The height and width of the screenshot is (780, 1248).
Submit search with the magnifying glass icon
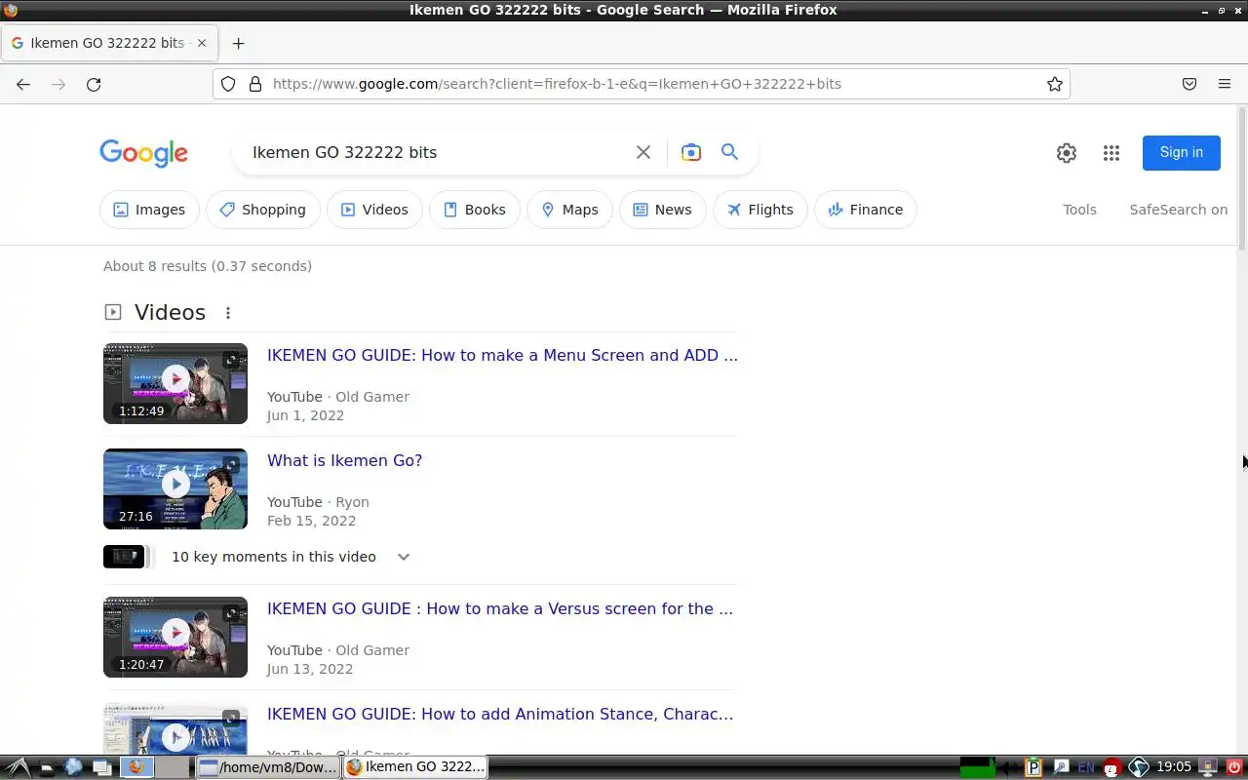[729, 152]
